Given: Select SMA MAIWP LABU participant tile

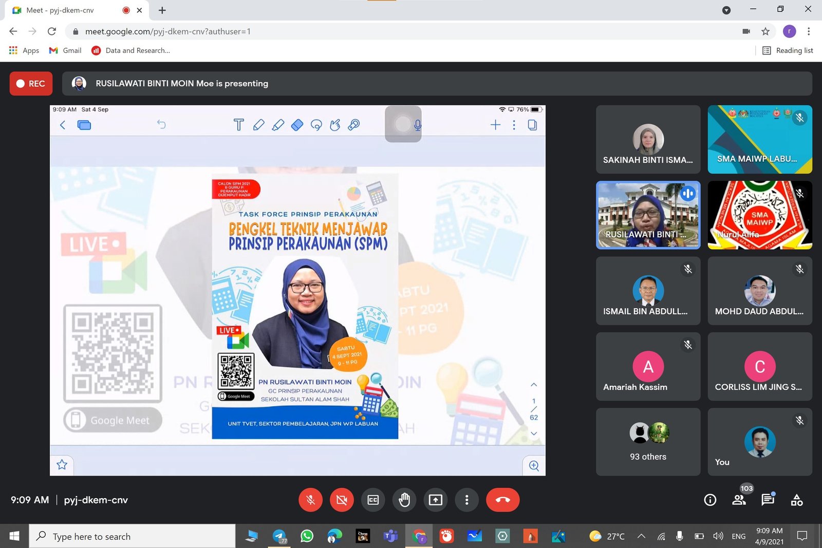Looking at the screenshot, I should point(760,139).
